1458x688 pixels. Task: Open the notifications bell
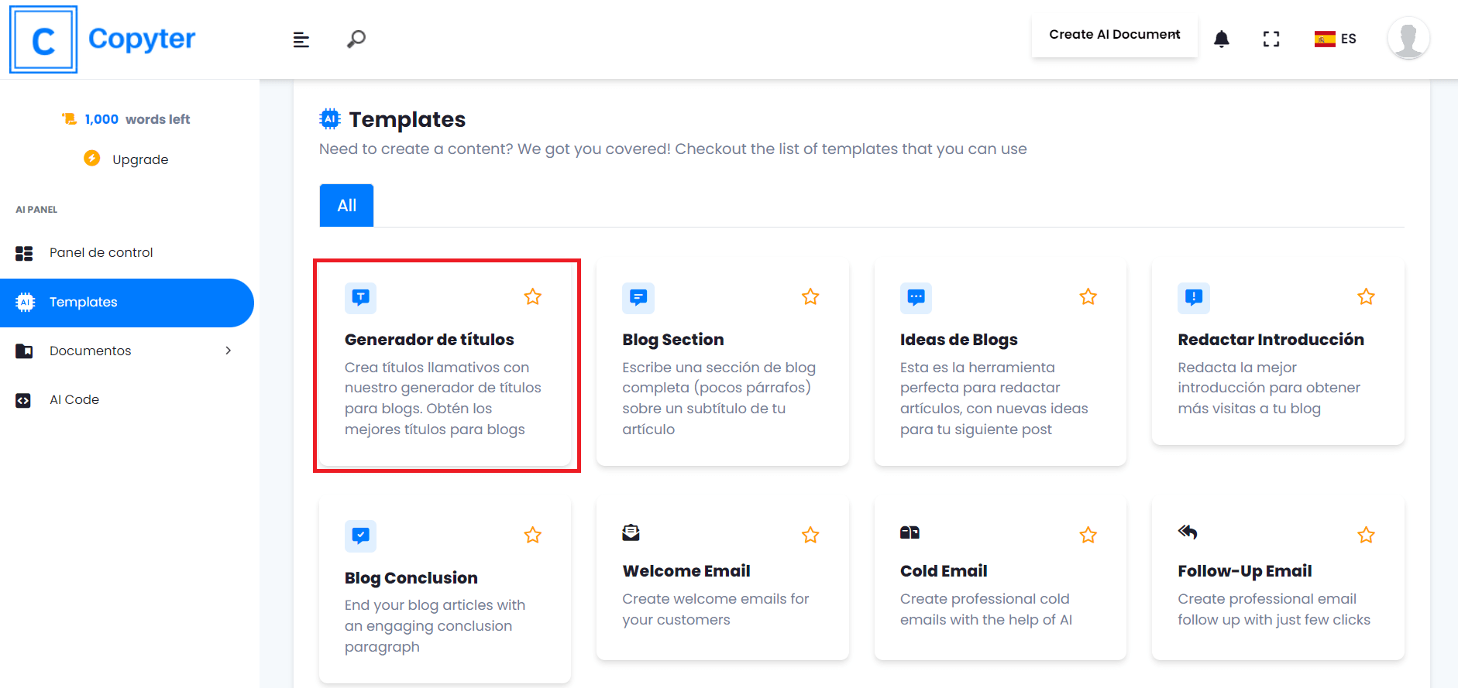(x=1222, y=39)
